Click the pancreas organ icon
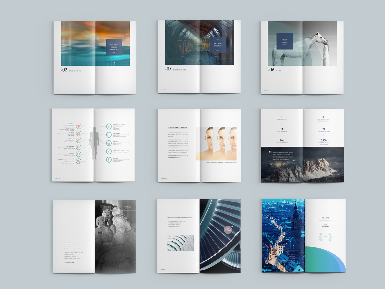Image resolution: width=385 pixels, height=289 pixels. [79, 147]
